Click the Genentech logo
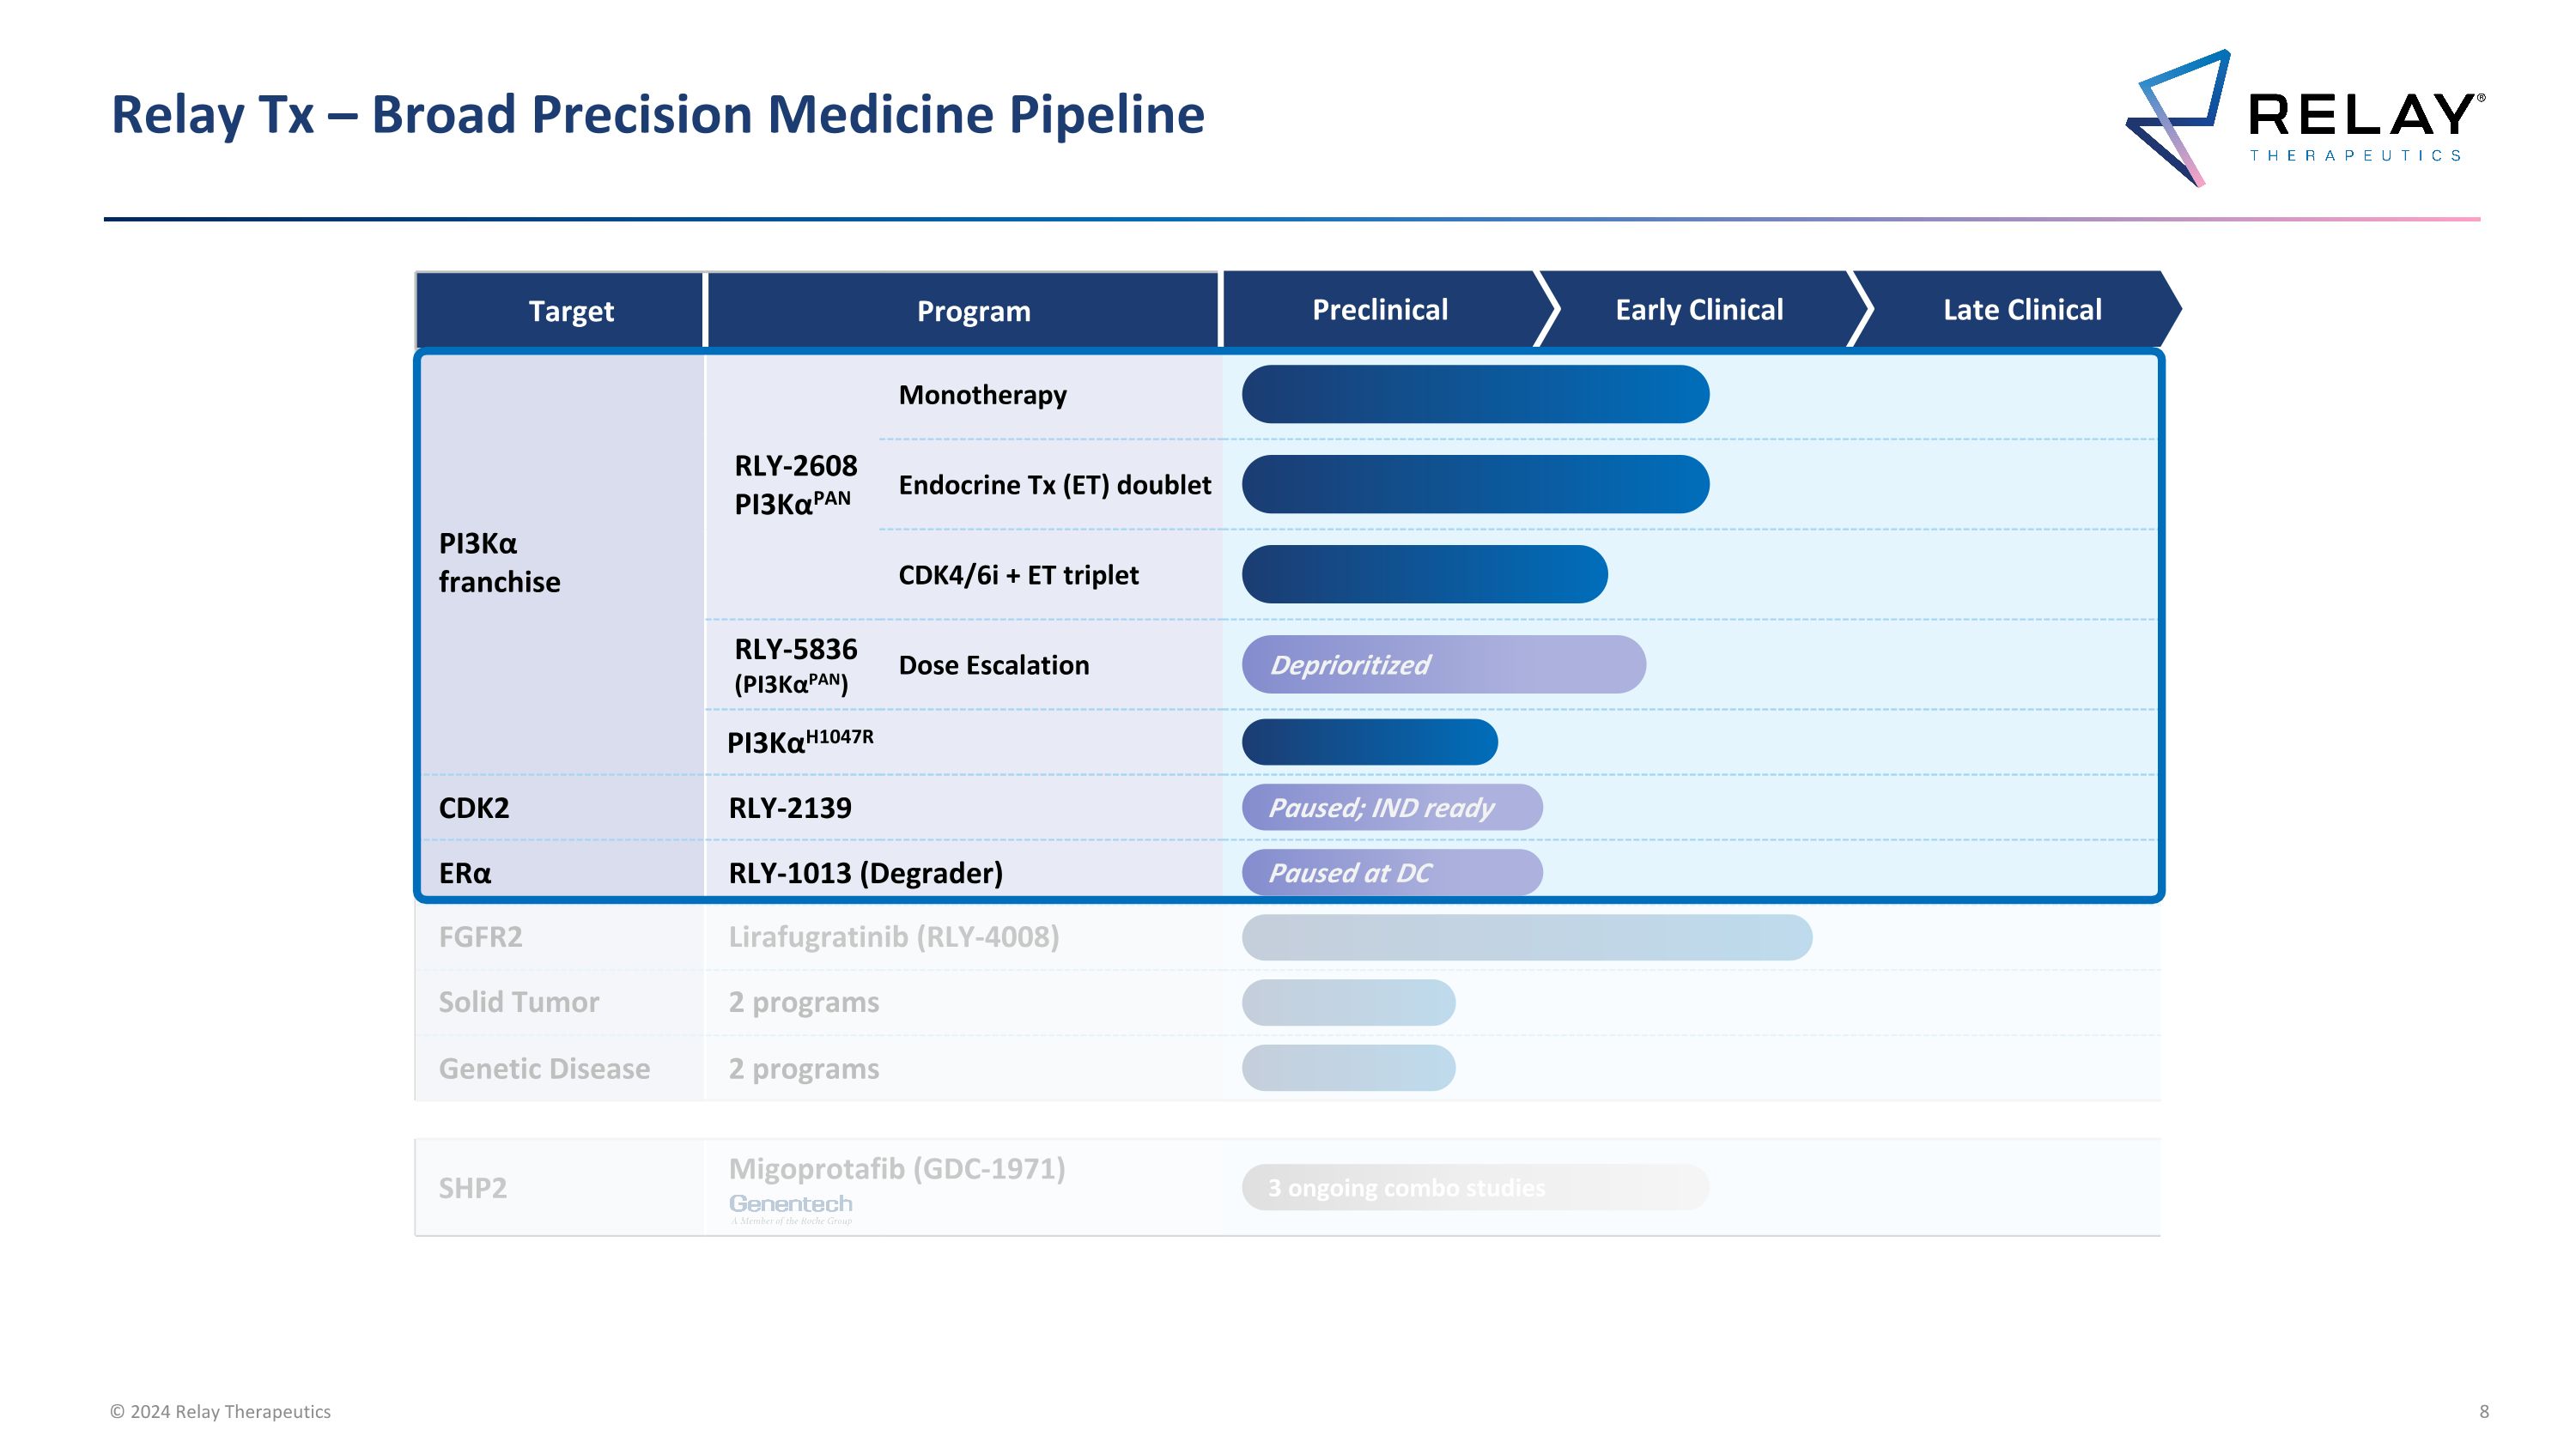2576x1448 pixels. tap(790, 1206)
